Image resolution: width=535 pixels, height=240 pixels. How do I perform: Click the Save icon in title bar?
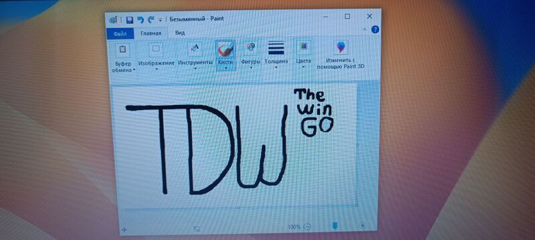129,20
